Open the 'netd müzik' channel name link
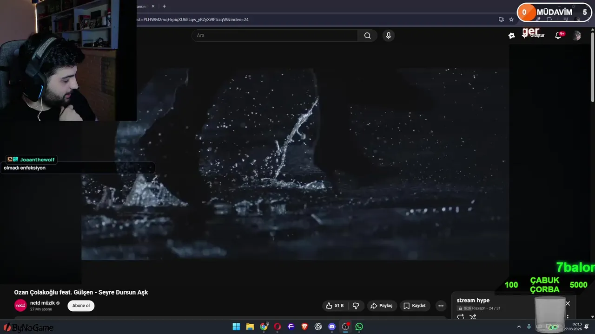The height and width of the screenshot is (334, 595). (x=42, y=303)
